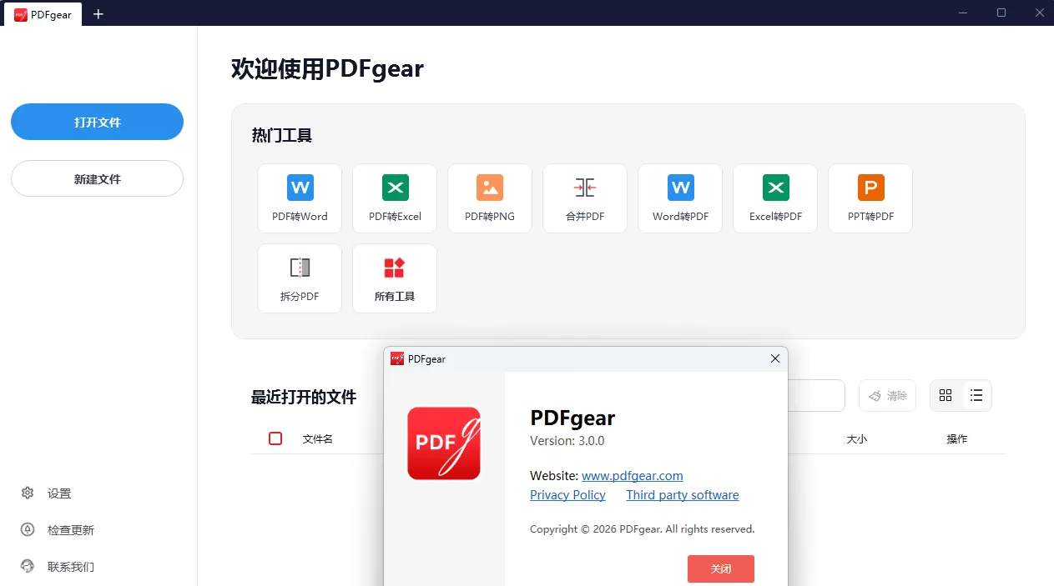
Task: Open the Excel转PDF tool
Action: [775, 198]
